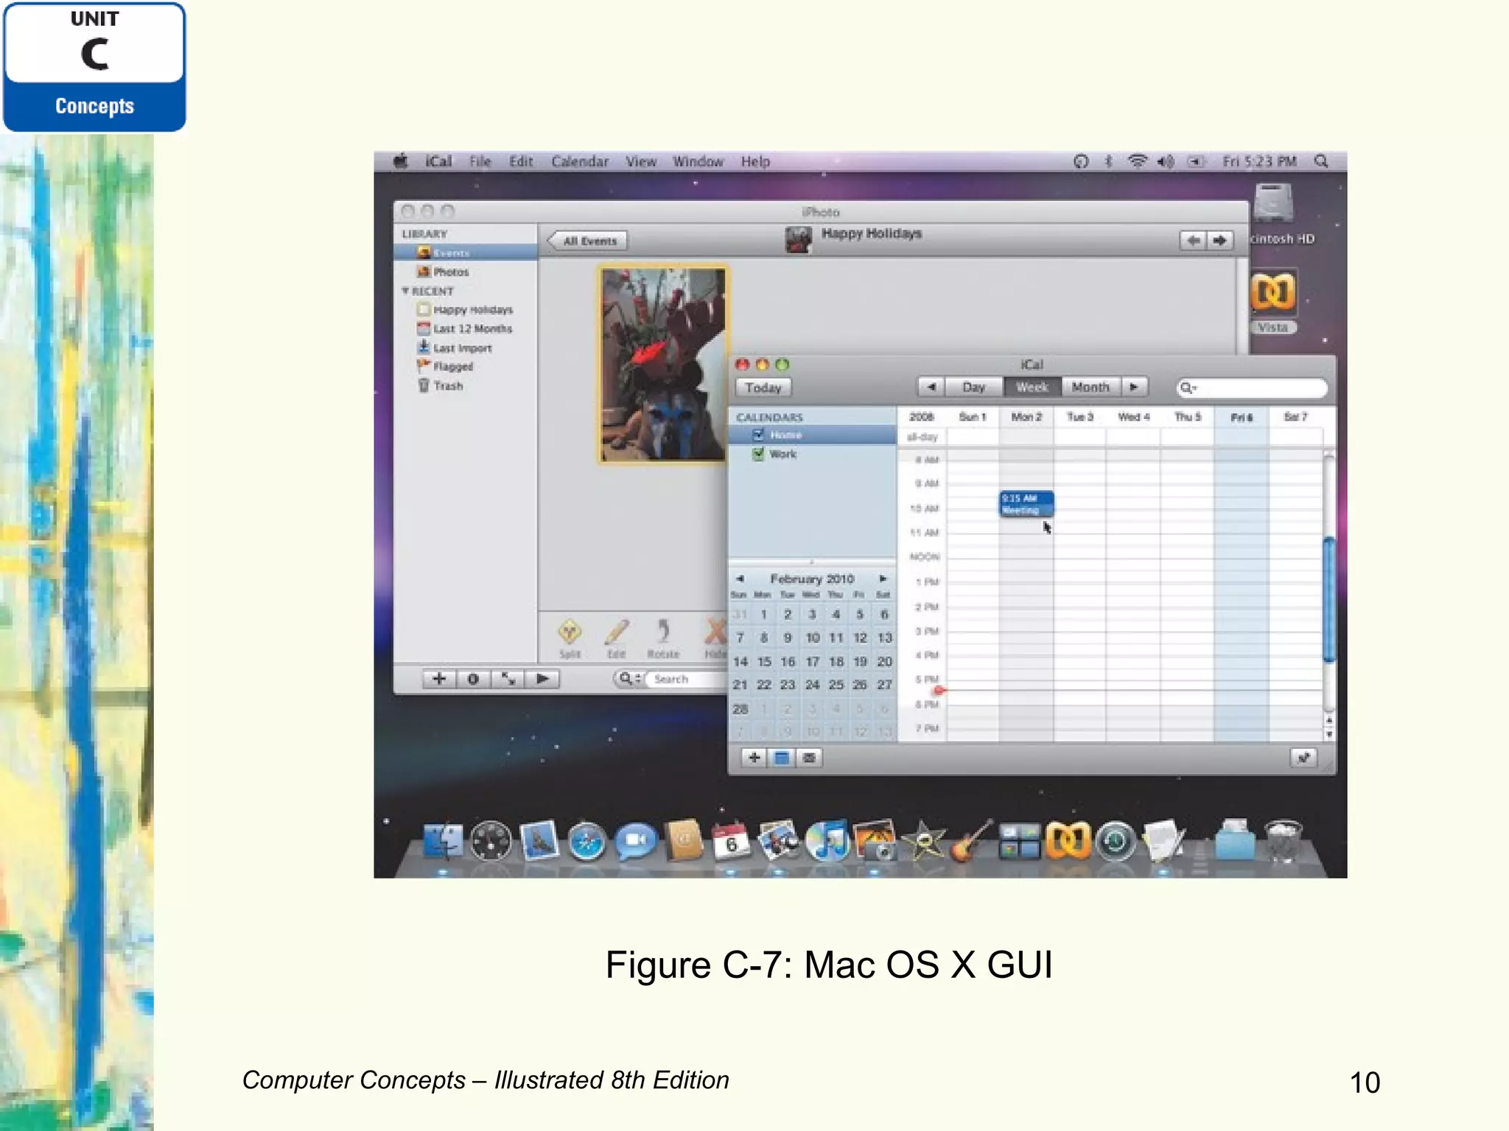The image size is (1509, 1131).
Task: Open the Apple menu
Action: tap(400, 161)
